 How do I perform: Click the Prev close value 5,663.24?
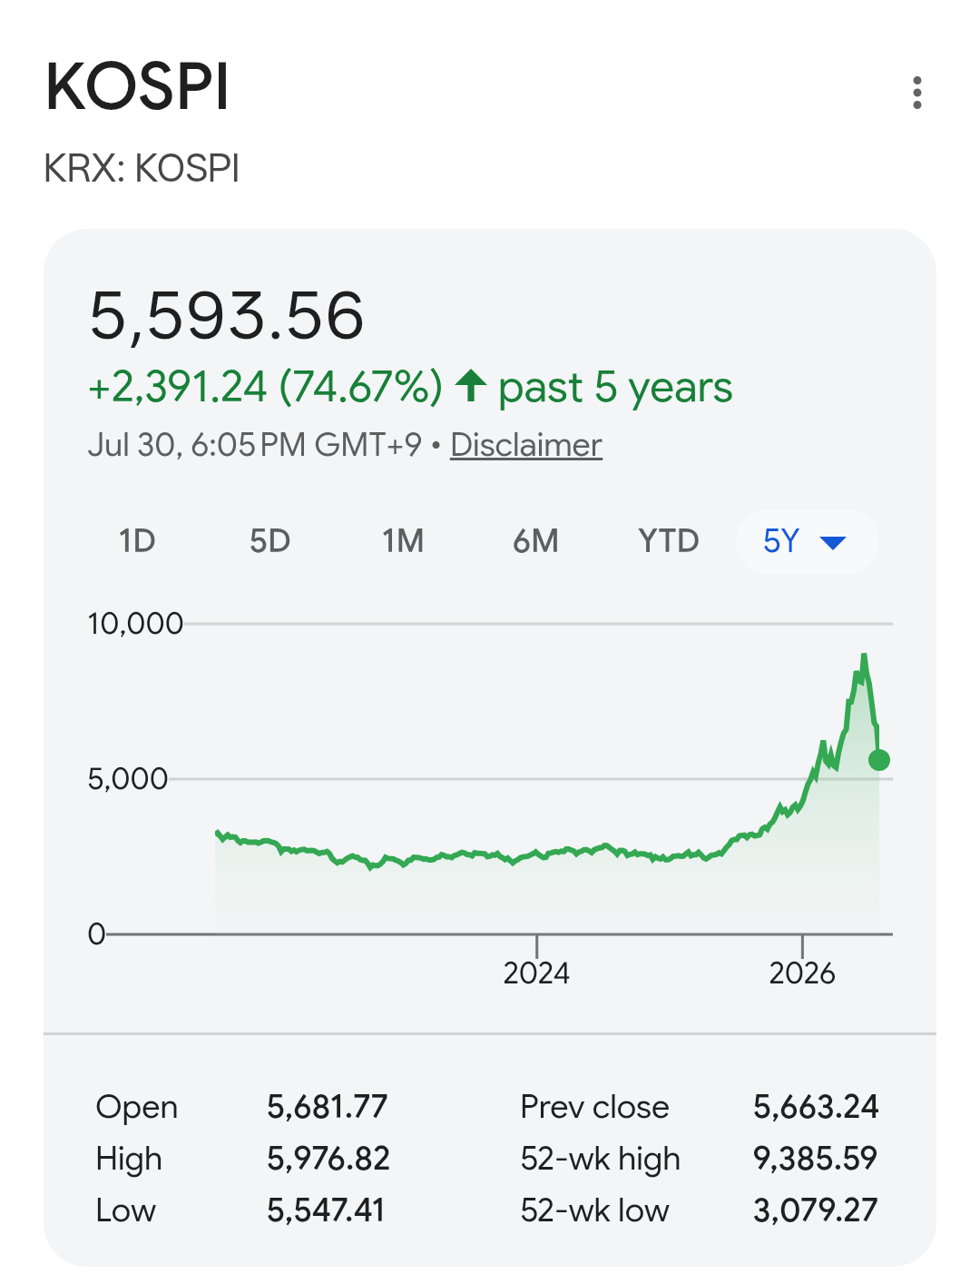coord(816,1107)
